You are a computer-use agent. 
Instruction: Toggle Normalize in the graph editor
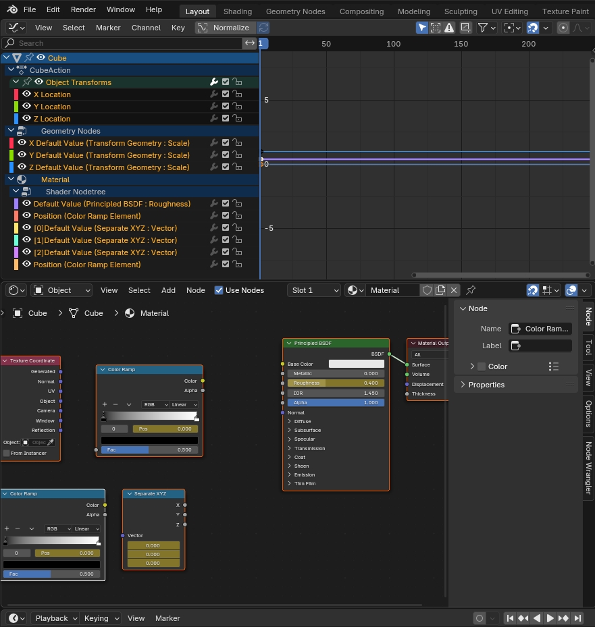click(226, 28)
